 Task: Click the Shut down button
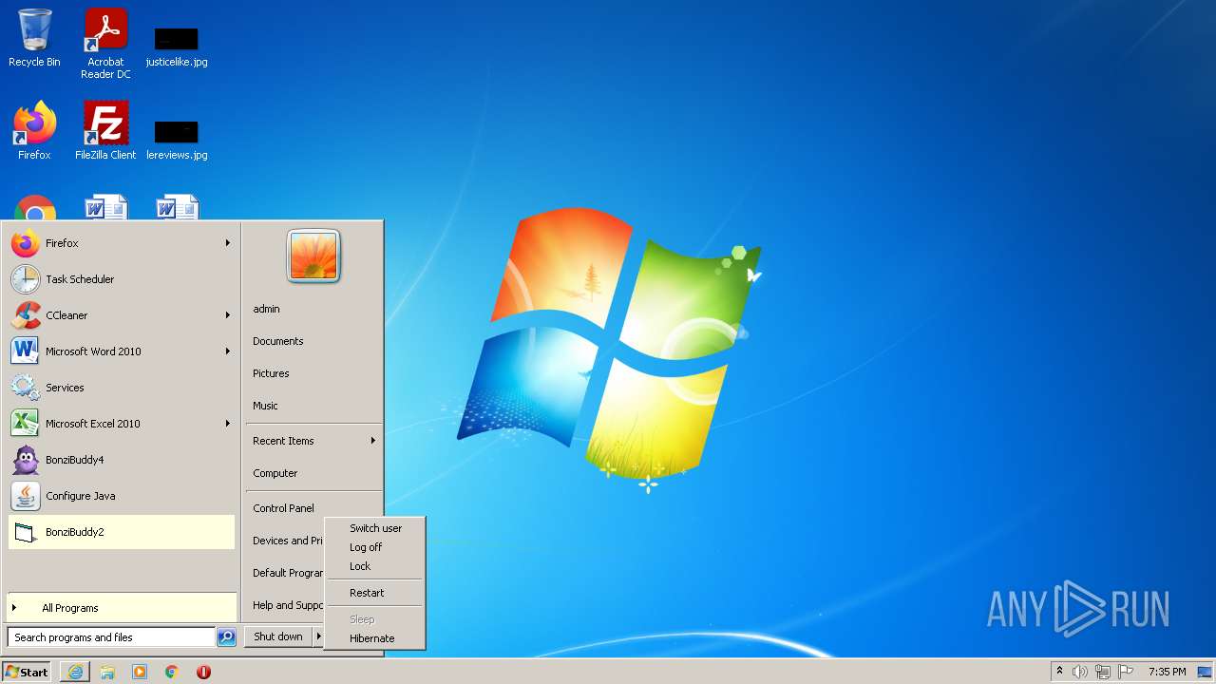tap(278, 636)
